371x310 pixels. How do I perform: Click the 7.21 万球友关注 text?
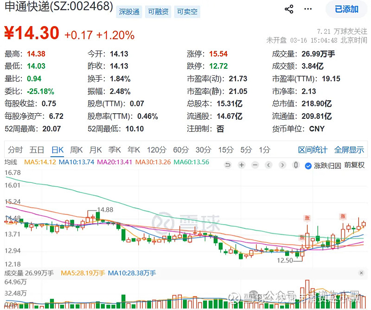[342, 31]
